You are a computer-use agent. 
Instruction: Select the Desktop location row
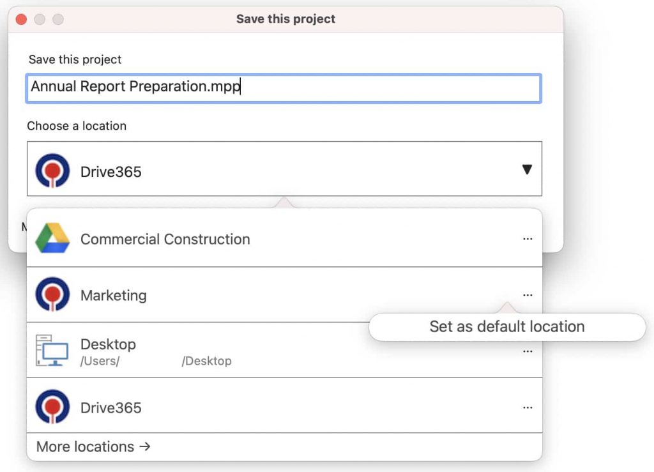click(x=192, y=350)
